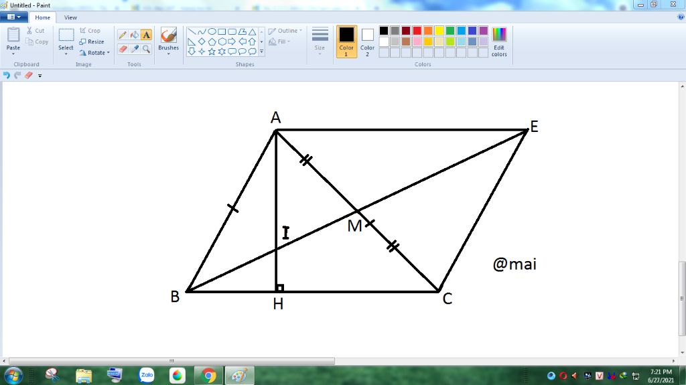This screenshot has width=686, height=385.
Task: Open Customize Quick Access Toolbar arrow
Action: [x=40, y=76]
